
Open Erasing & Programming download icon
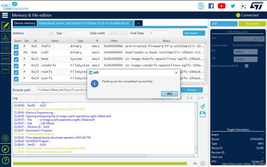(5, 37)
